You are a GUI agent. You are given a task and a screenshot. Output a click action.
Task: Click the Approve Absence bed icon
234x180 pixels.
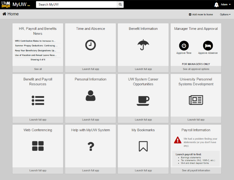click(208, 46)
